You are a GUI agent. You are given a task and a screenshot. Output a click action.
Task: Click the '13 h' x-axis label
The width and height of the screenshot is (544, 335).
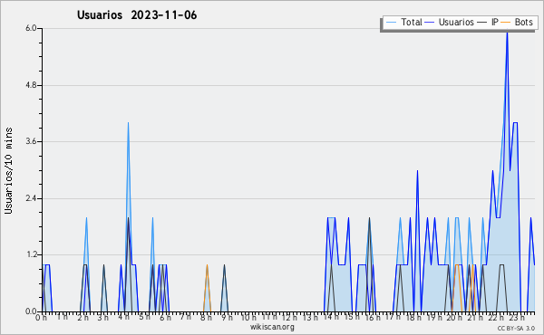click(x=310, y=318)
